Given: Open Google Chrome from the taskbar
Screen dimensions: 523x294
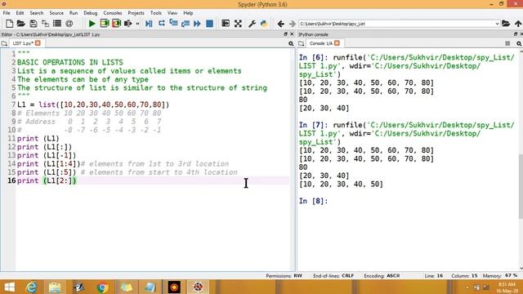Looking at the screenshot, I should [x=103, y=287].
